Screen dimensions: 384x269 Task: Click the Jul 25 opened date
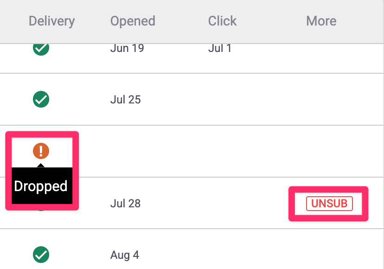(126, 99)
